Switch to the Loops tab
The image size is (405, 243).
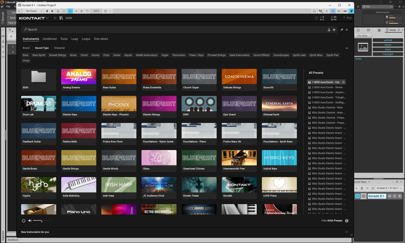[x=86, y=39]
